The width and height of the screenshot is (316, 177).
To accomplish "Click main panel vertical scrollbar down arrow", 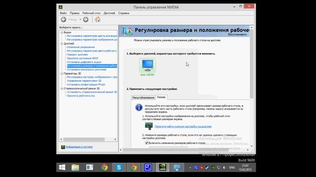I will coord(251,146).
